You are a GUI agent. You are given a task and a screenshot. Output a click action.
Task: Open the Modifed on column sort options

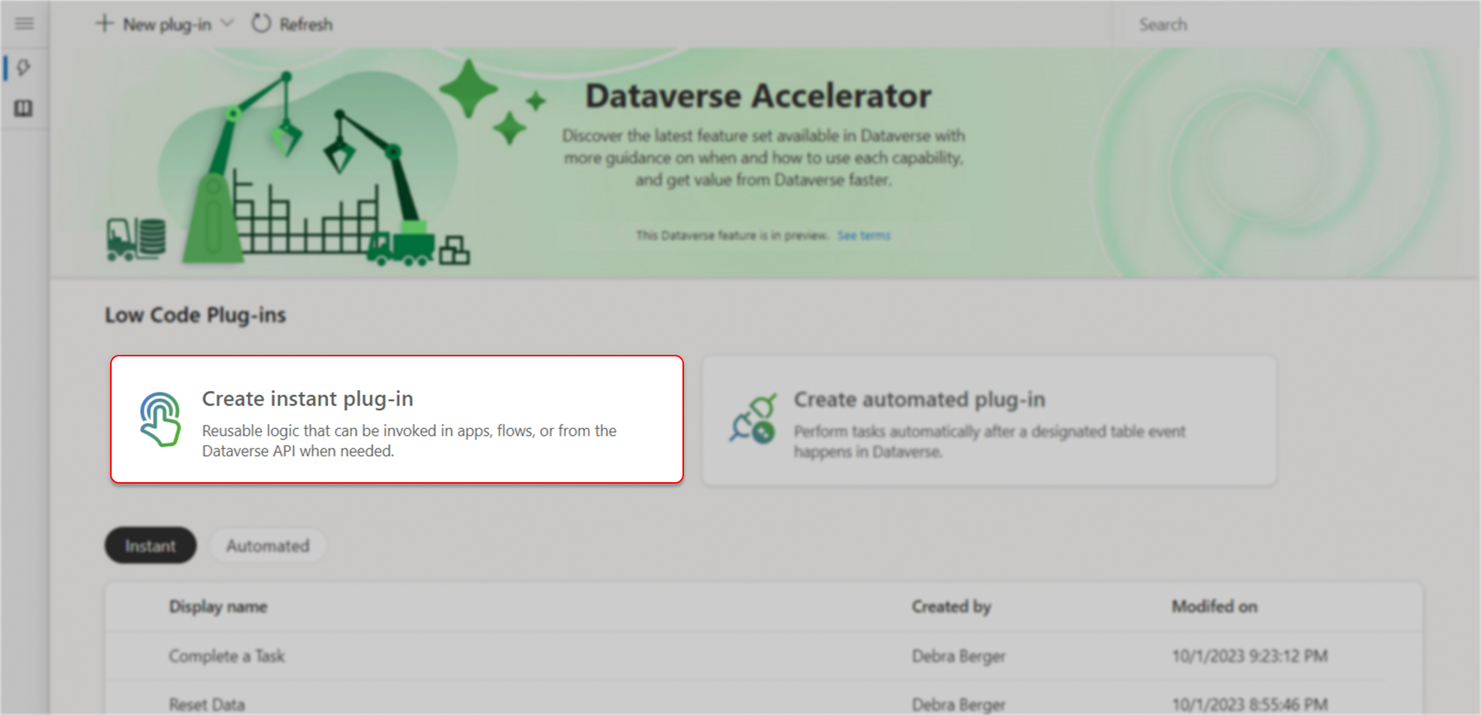pyautogui.click(x=1214, y=606)
